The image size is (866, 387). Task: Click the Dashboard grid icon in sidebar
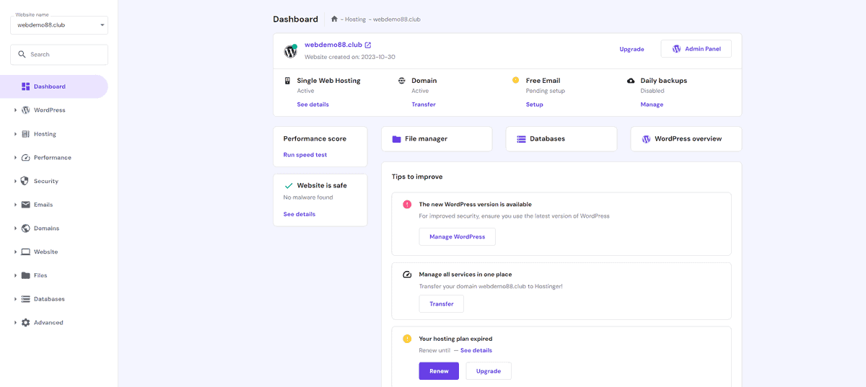point(26,86)
